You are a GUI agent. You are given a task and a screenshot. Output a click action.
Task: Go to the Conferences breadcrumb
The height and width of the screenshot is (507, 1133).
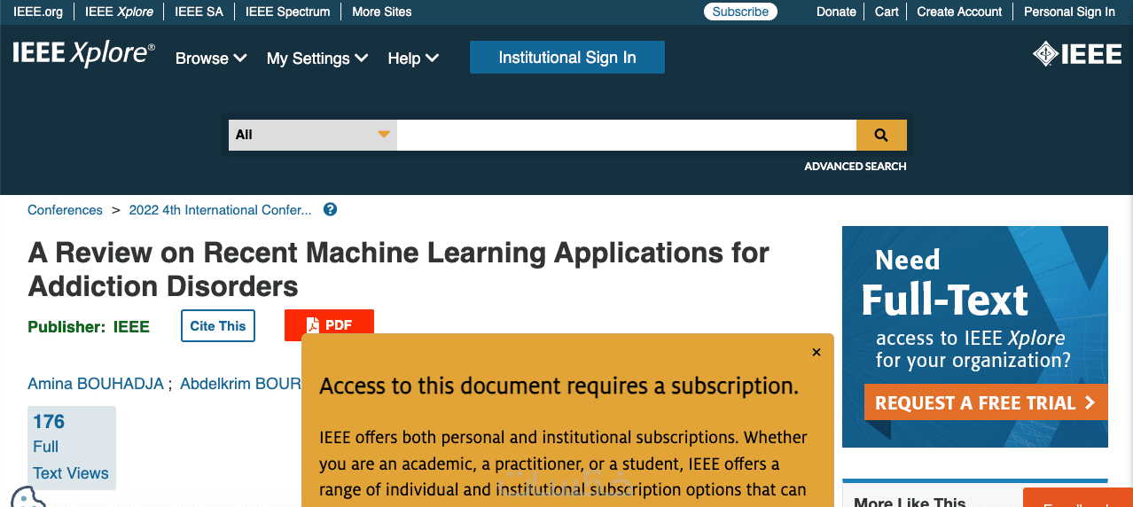pyautogui.click(x=66, y=210)
